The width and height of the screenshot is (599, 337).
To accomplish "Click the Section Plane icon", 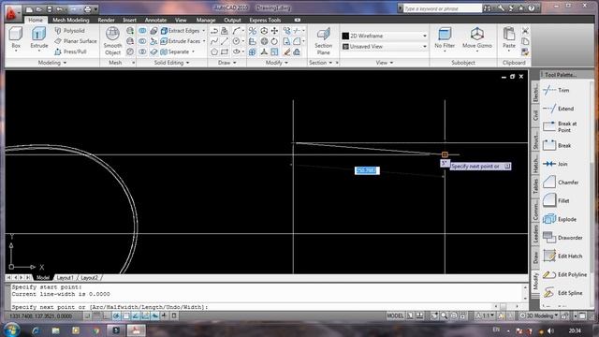I will [x=323, y=34].
